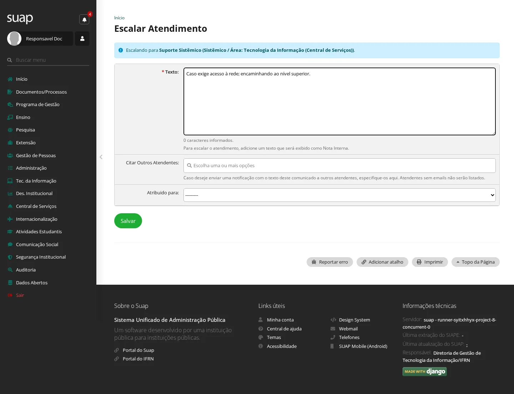Image resolution: width=514 pixels, height=394 pixels.
Task: Click the Responsavel Doc avatar picture
Action: [14, 39]
